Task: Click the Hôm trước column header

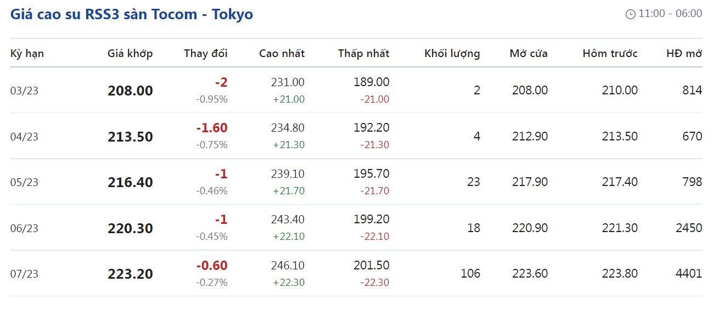Action: pos(610,53)
